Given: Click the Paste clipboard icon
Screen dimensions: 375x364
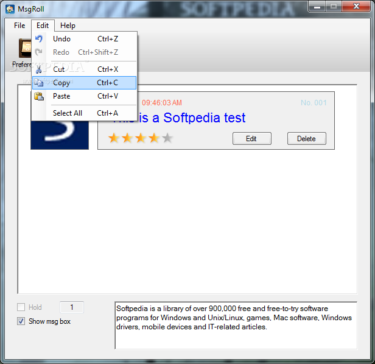Looking at the screenshot, I should 39,96.
